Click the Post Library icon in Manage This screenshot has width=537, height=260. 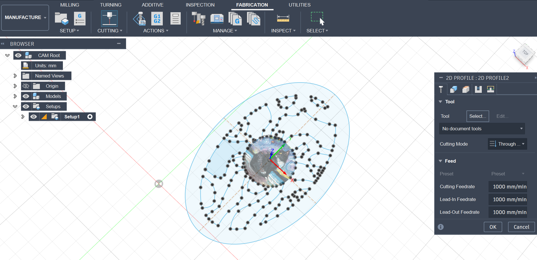[235, 19]
